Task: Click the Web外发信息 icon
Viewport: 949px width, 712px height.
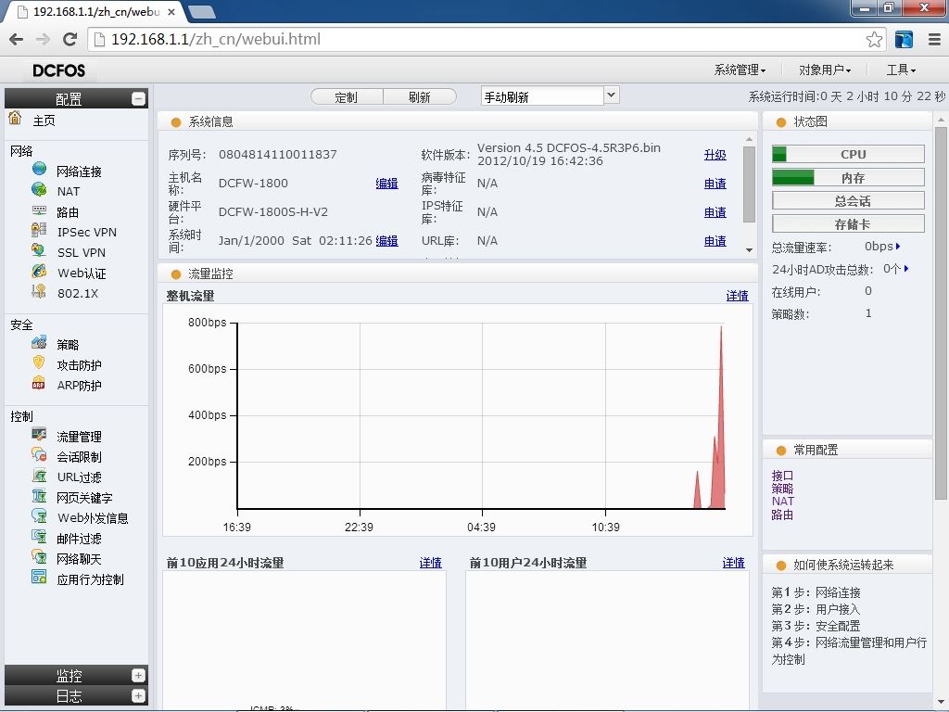Action: tap(39, 515)
